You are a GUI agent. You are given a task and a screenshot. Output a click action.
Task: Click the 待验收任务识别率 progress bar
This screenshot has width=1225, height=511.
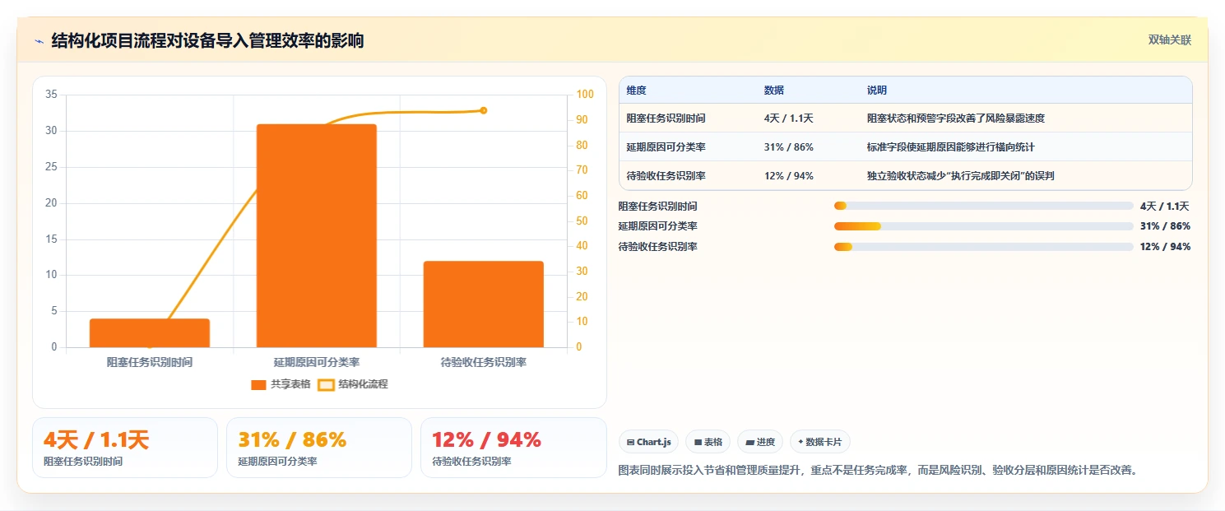point(984,247)
